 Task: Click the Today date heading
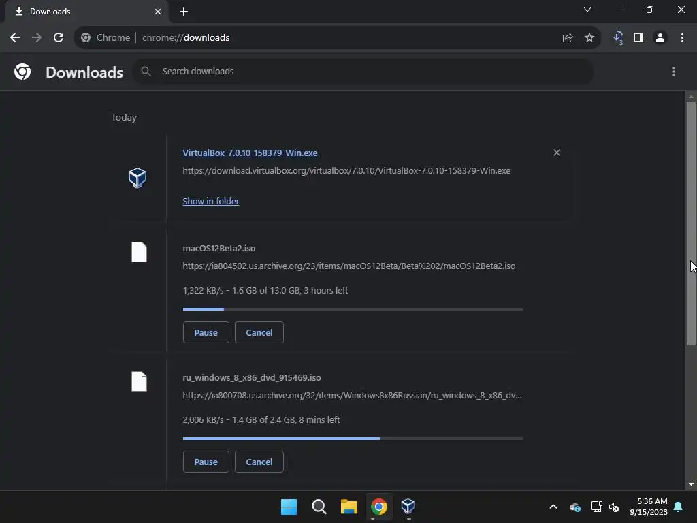[x=124, y=117]
